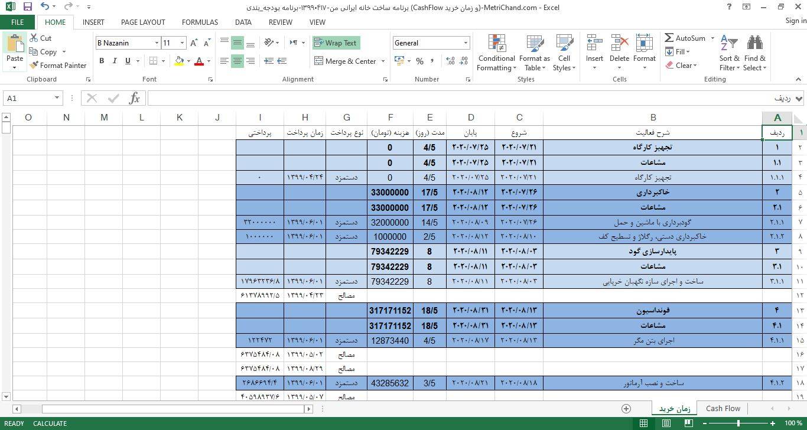This screenshot has height=430, width=807.
Task: Click Conditional Formatting button
Action: click(x=497, y=53)
